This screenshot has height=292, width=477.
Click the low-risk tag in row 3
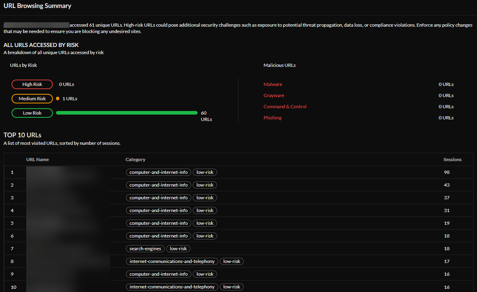205,198
